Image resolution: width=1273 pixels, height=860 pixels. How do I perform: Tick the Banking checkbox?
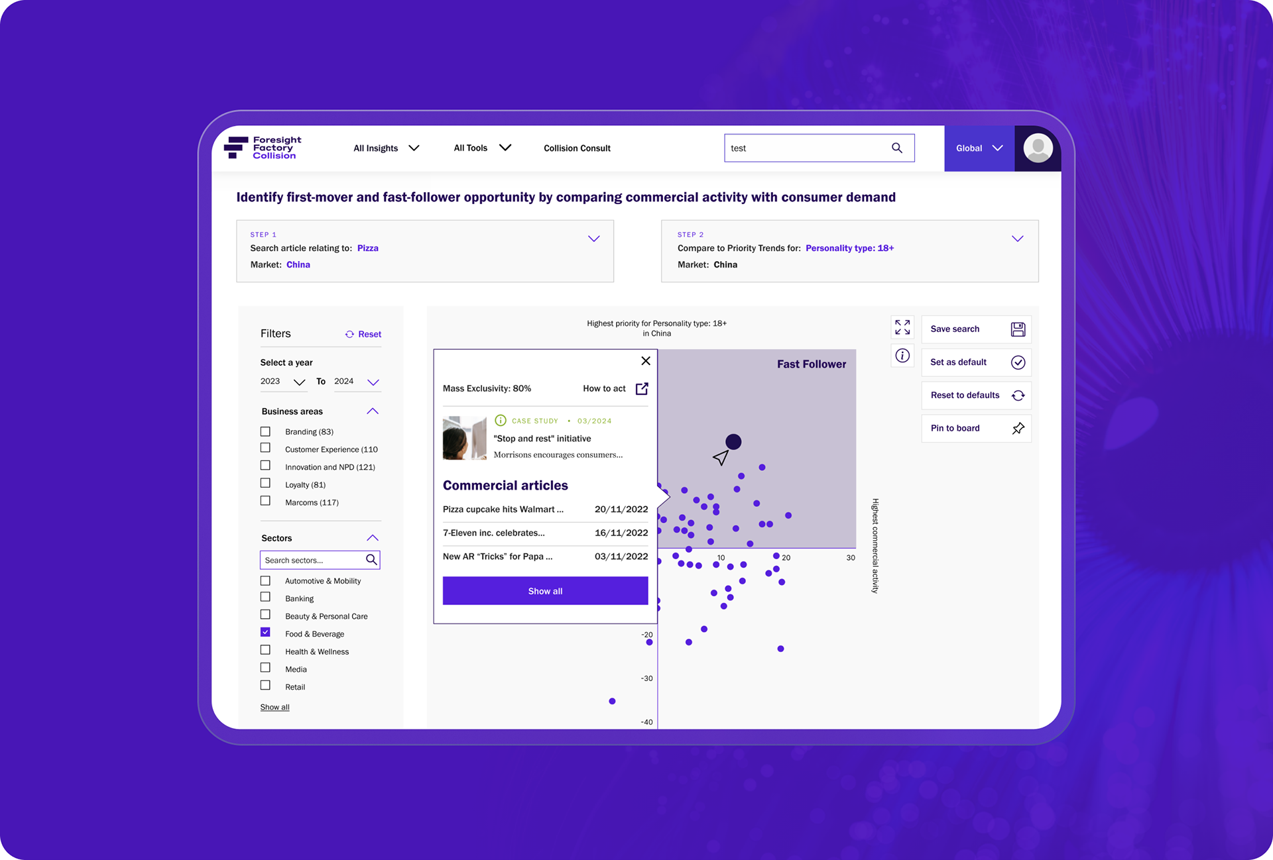(265, 597)
